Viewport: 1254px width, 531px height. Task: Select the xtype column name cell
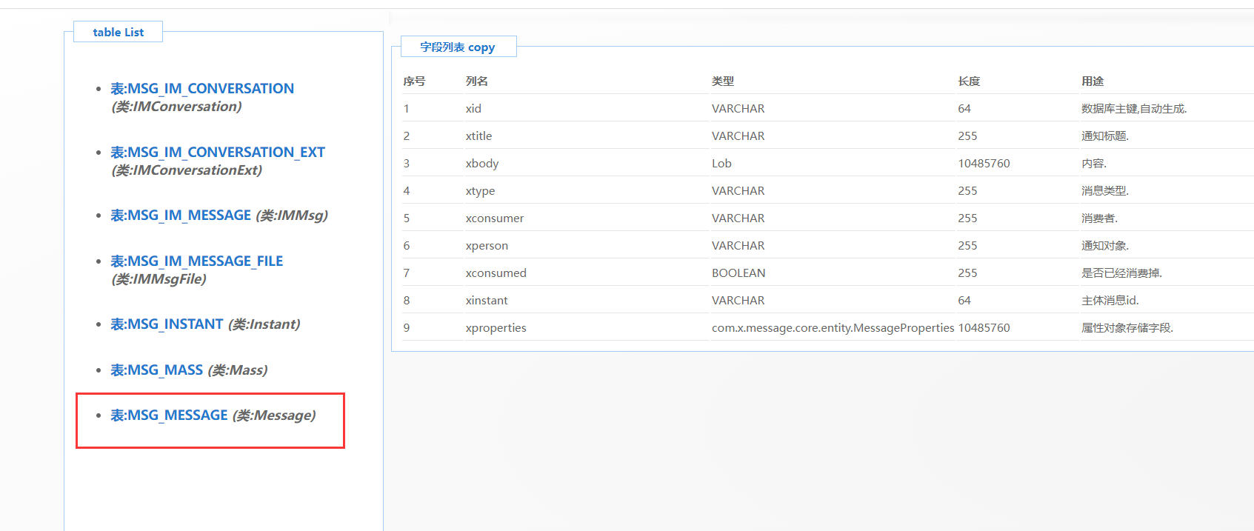(480, 191)
